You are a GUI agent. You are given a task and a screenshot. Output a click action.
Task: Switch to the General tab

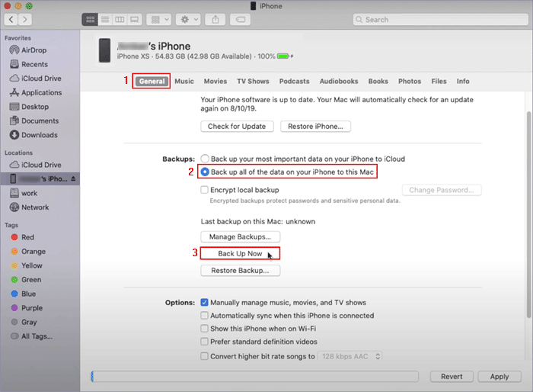tap(152, 82)
